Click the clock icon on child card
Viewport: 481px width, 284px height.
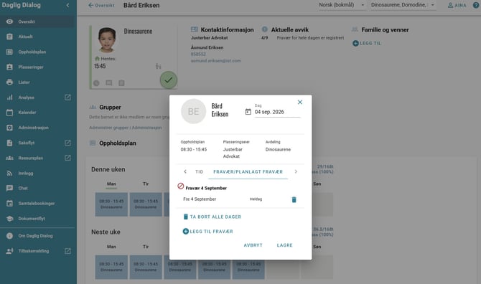96,83
